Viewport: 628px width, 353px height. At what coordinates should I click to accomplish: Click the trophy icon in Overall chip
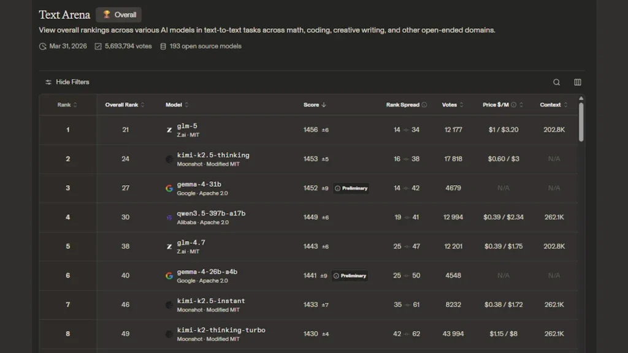[106, 15]
